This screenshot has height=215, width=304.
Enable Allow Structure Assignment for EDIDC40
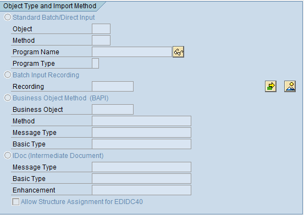[16, 202]
